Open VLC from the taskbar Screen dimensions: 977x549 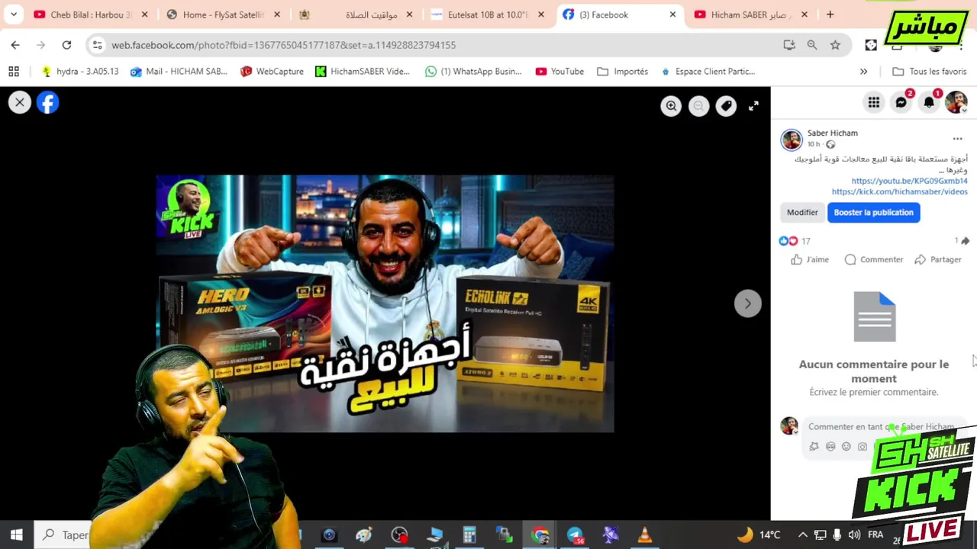[645, 535]
